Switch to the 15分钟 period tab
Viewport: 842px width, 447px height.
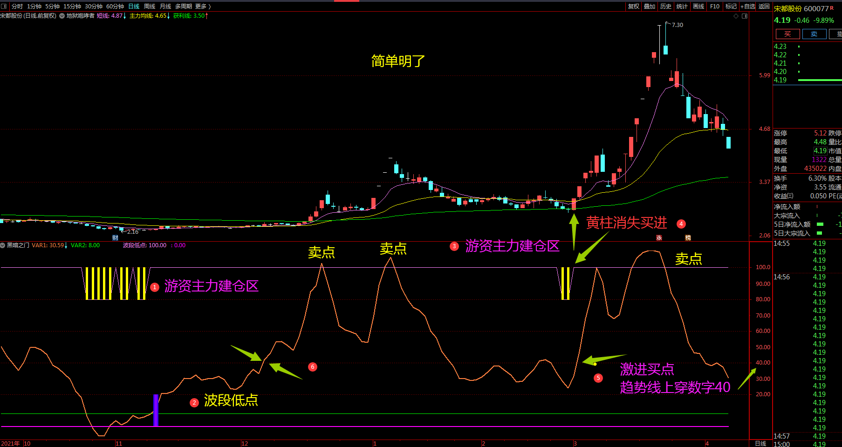tap(72, 6)
